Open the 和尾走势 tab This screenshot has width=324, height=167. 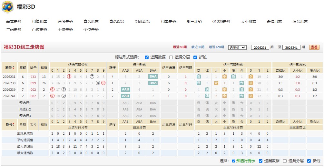(168, 22)
